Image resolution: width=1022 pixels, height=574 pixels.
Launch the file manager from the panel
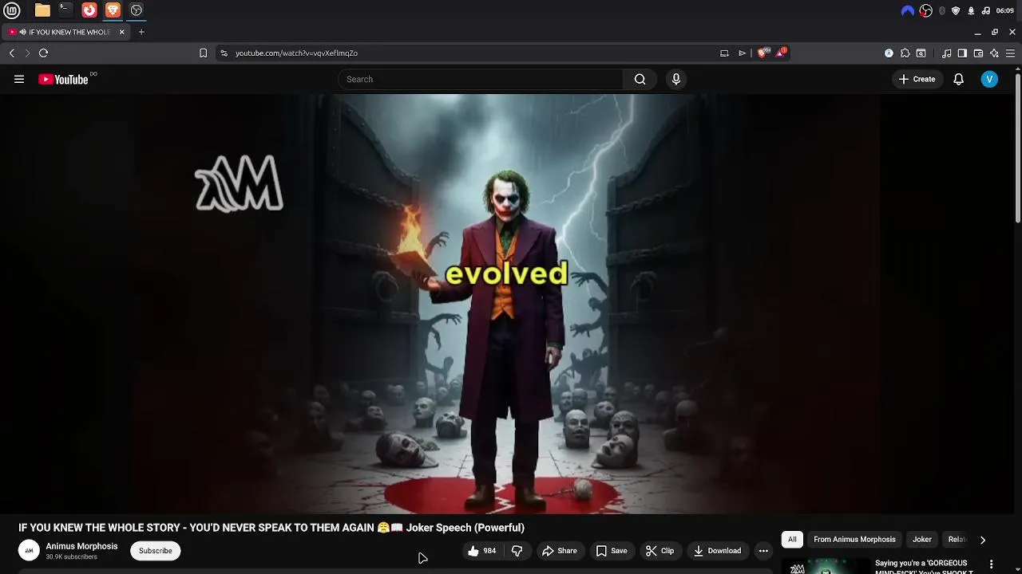pyautogui.click(x=42, y=10)
